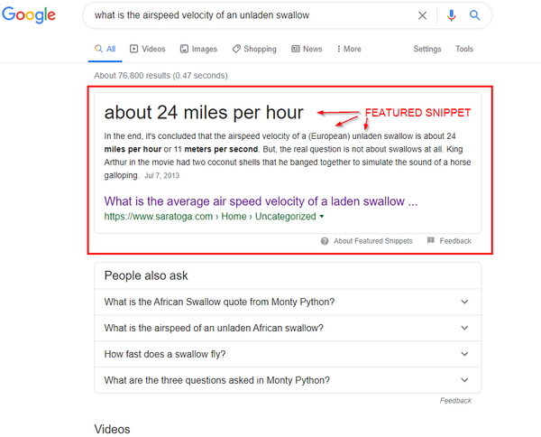Open the Shopping results tab

(x=253, y=49)
